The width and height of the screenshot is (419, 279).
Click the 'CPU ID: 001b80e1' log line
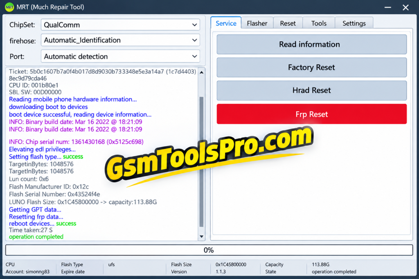click(x=34, y=85)
